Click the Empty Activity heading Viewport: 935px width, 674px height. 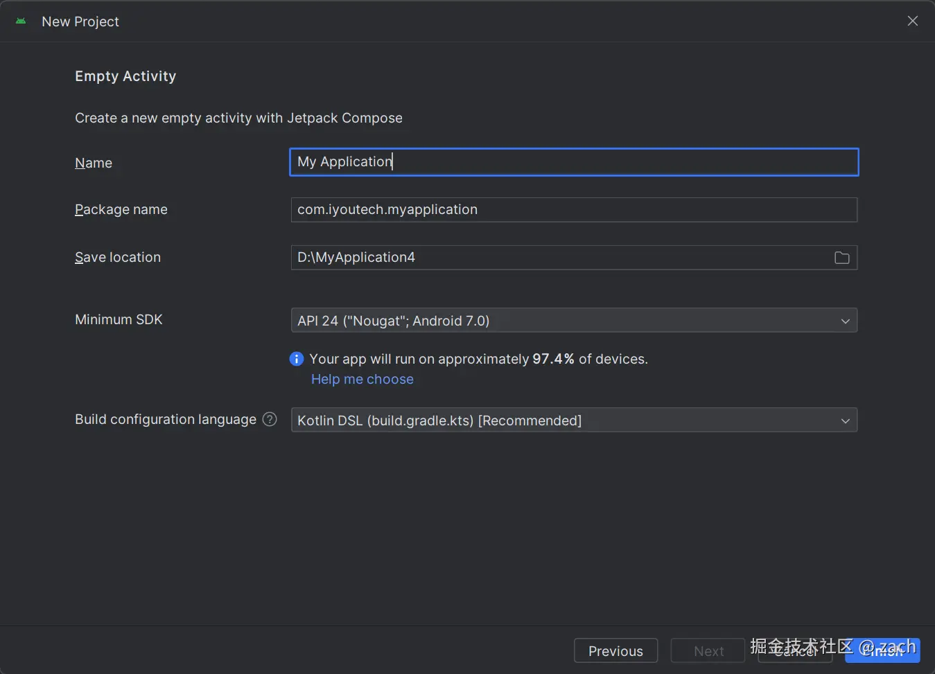point(125,76)
